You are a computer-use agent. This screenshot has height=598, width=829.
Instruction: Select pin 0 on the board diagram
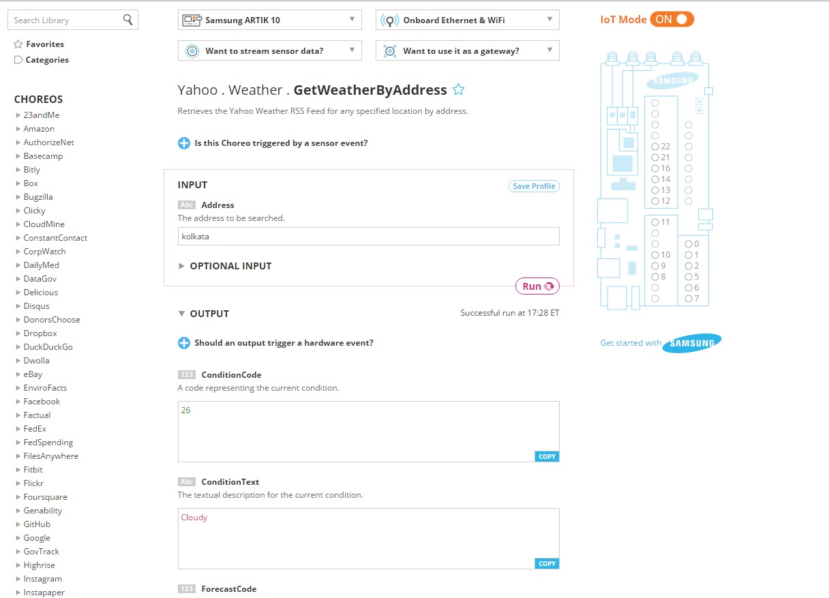pos(689,244)
